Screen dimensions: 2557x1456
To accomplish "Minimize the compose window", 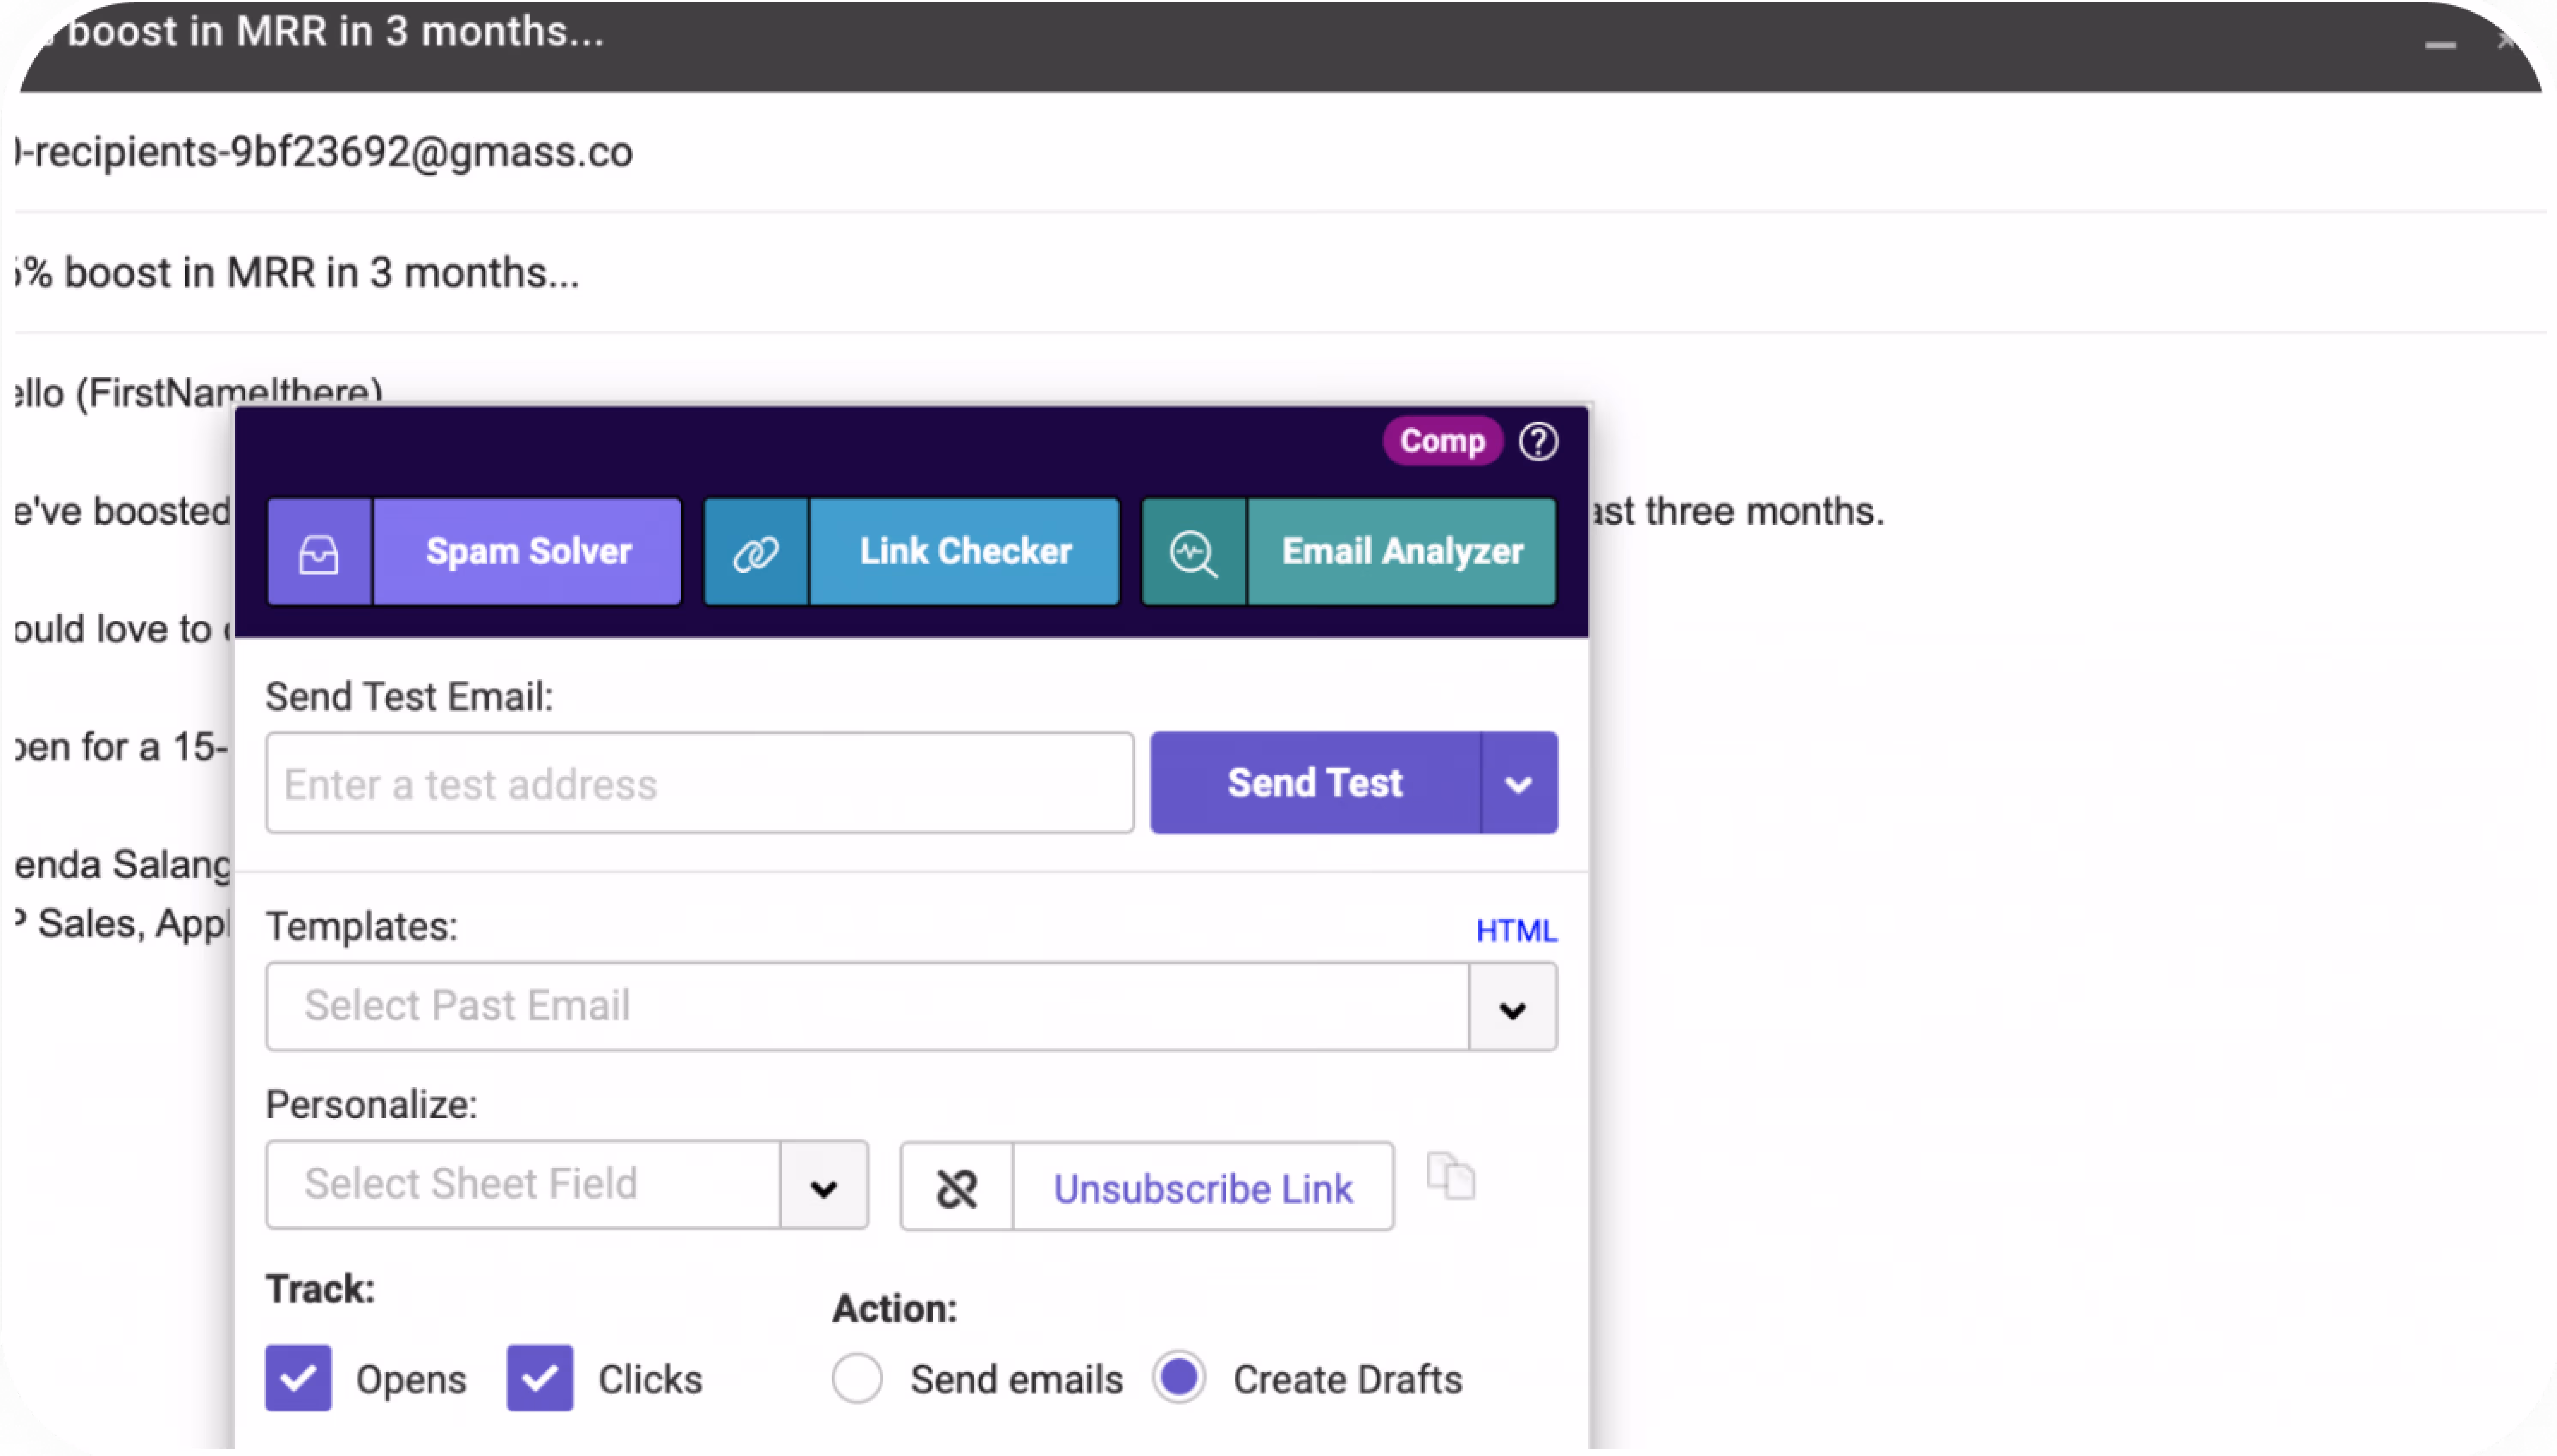I will pyautogui.click(x=2440, y=44).
